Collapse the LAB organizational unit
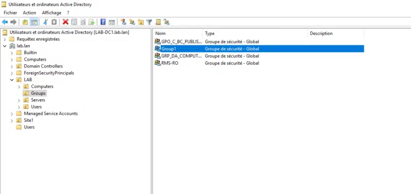Image resolution: width=411 pixels, height=194 pixels. (x=12, y=80)
